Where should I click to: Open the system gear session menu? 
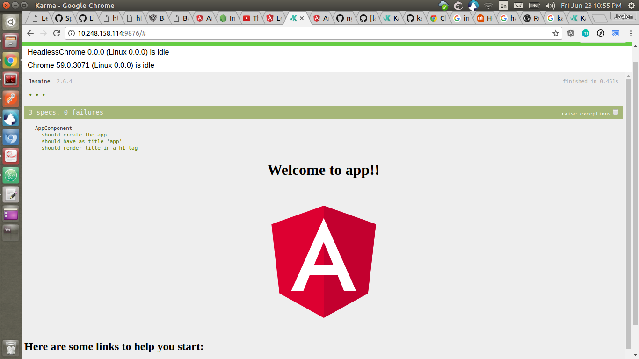631,6
